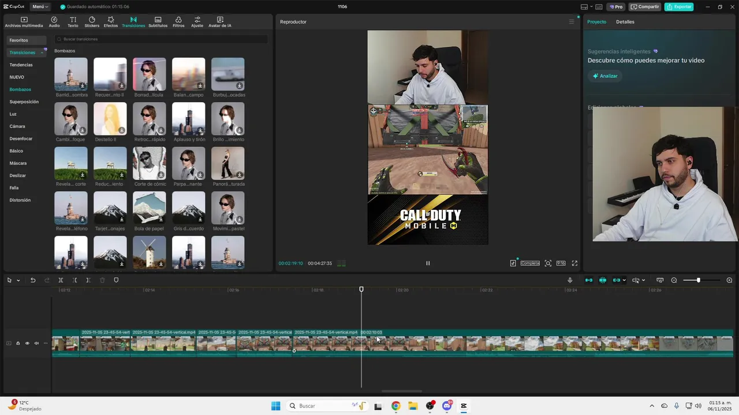Open the Completa quality selector
The width and height of the screenshot is (739, 415).
(x=530, y=263)
